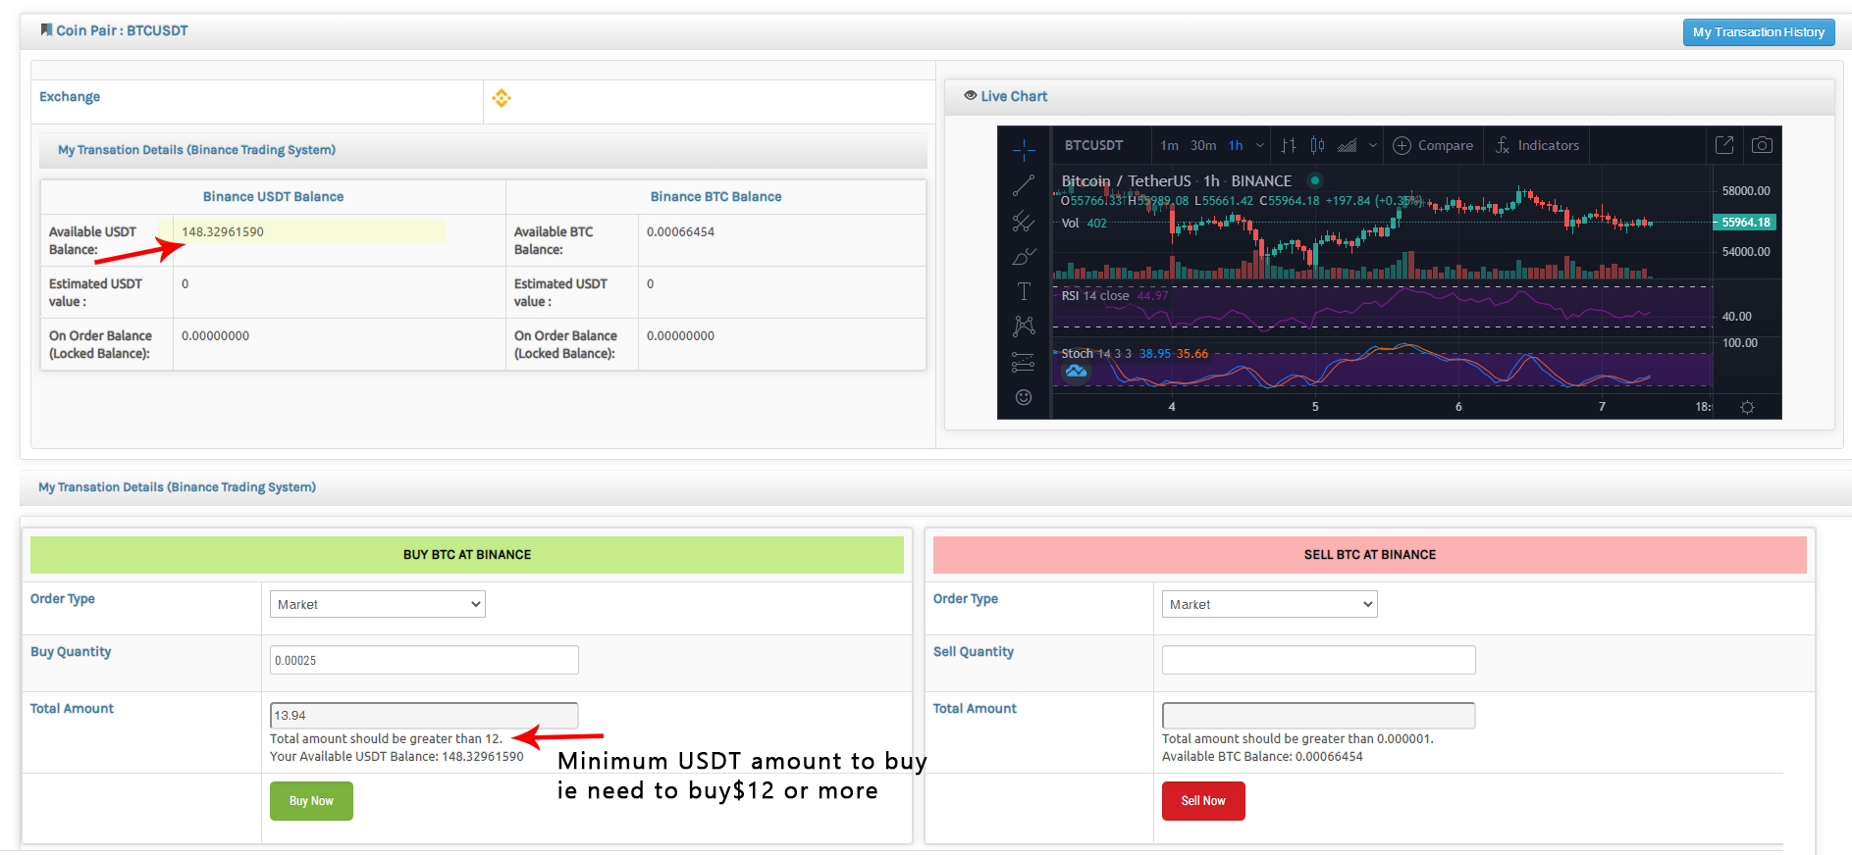Expand the chart style dropdown arrow

tap(1373, 145)
